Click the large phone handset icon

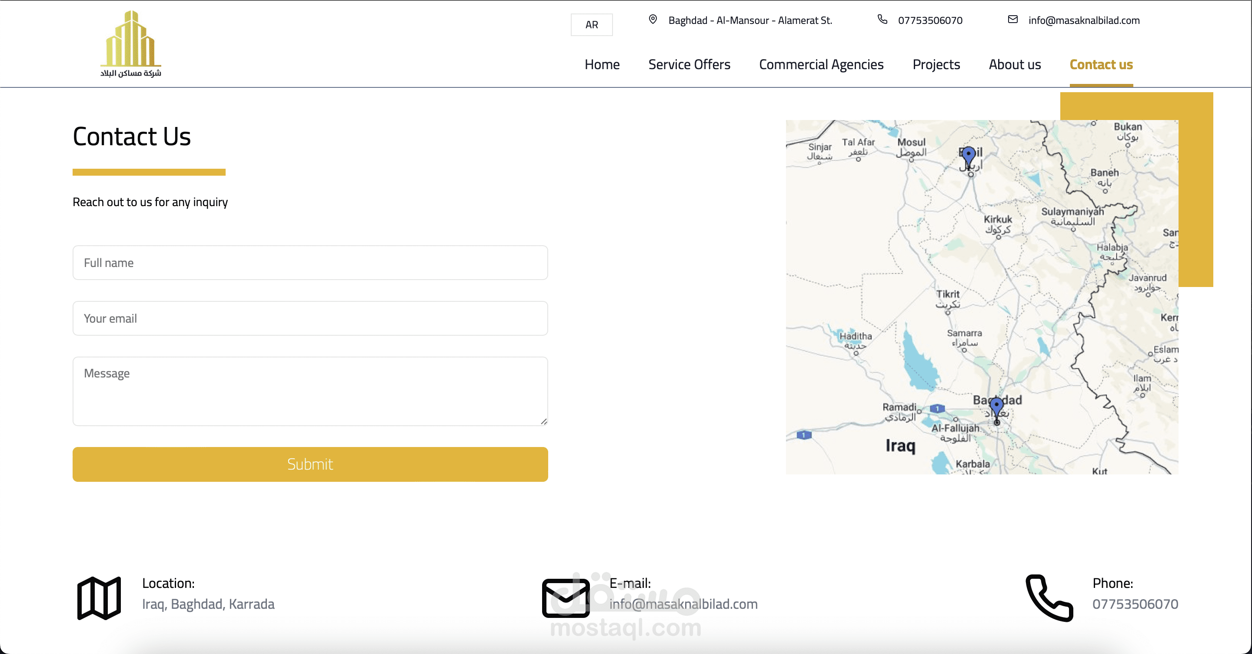[x=1049, y=597]
